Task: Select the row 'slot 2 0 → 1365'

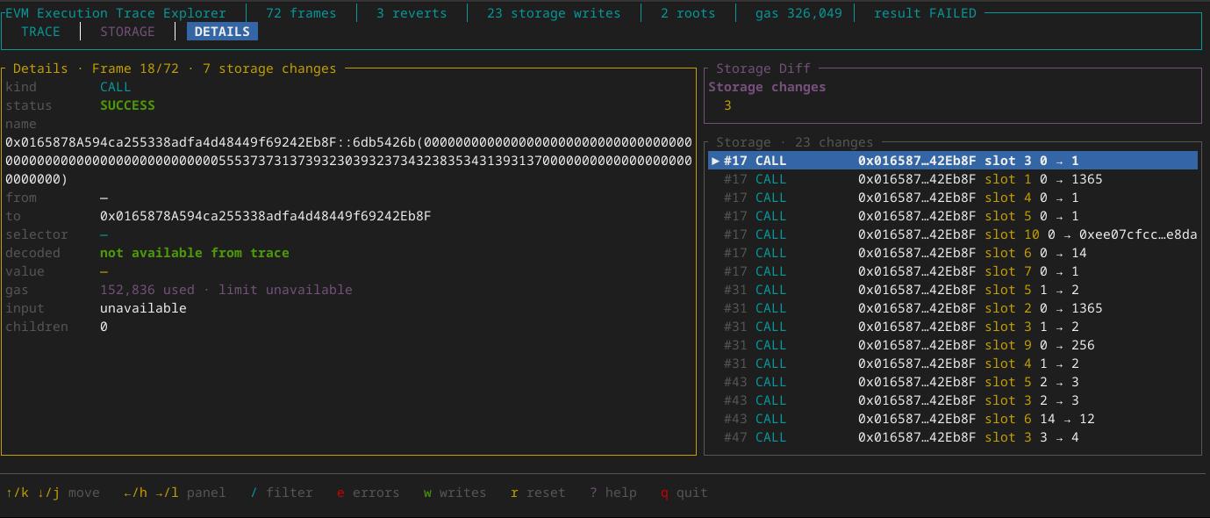Action: click(953, 308)
